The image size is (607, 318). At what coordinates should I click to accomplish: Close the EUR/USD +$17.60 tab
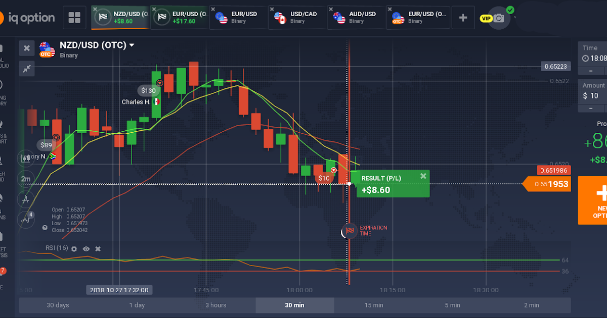click(154, 10)
